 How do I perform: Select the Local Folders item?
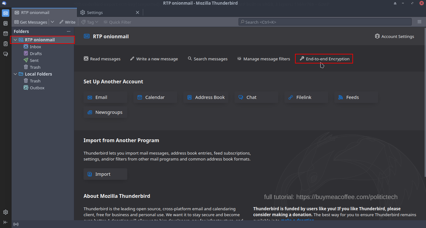(43, 74)
